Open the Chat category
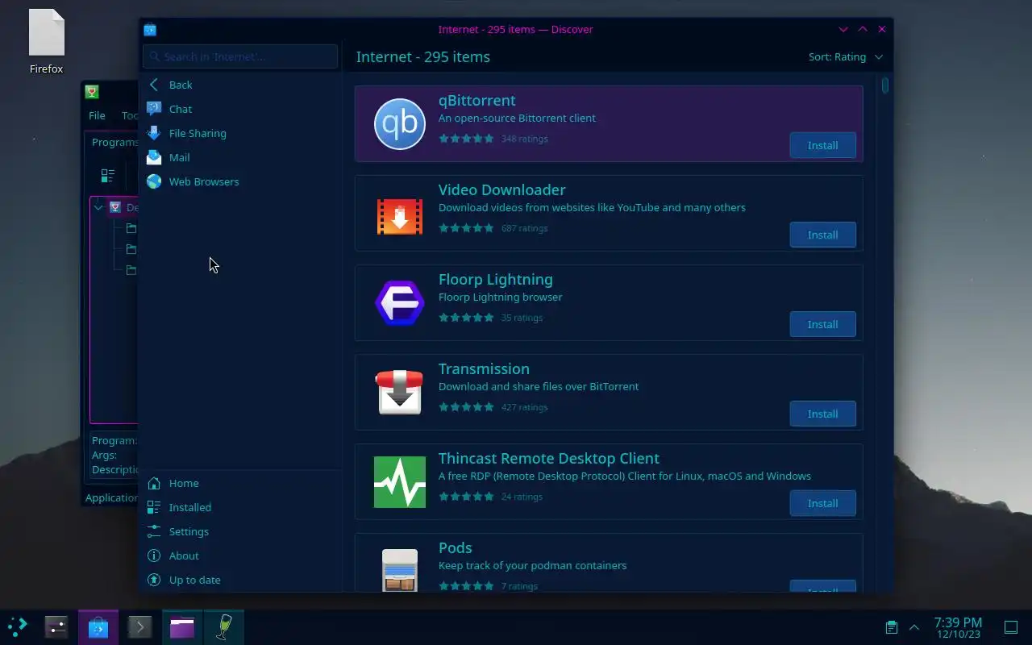Viewport: 1032px width, 645px height. click(240, 109)
